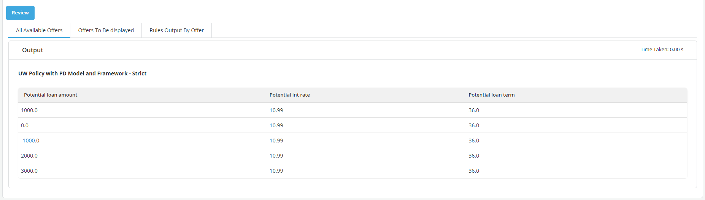
Task: Click the Potential loan amount column header
Action: [51, 95]
